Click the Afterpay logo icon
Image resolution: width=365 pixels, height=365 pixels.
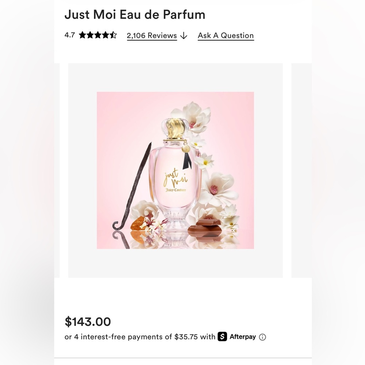click(222, 337)
